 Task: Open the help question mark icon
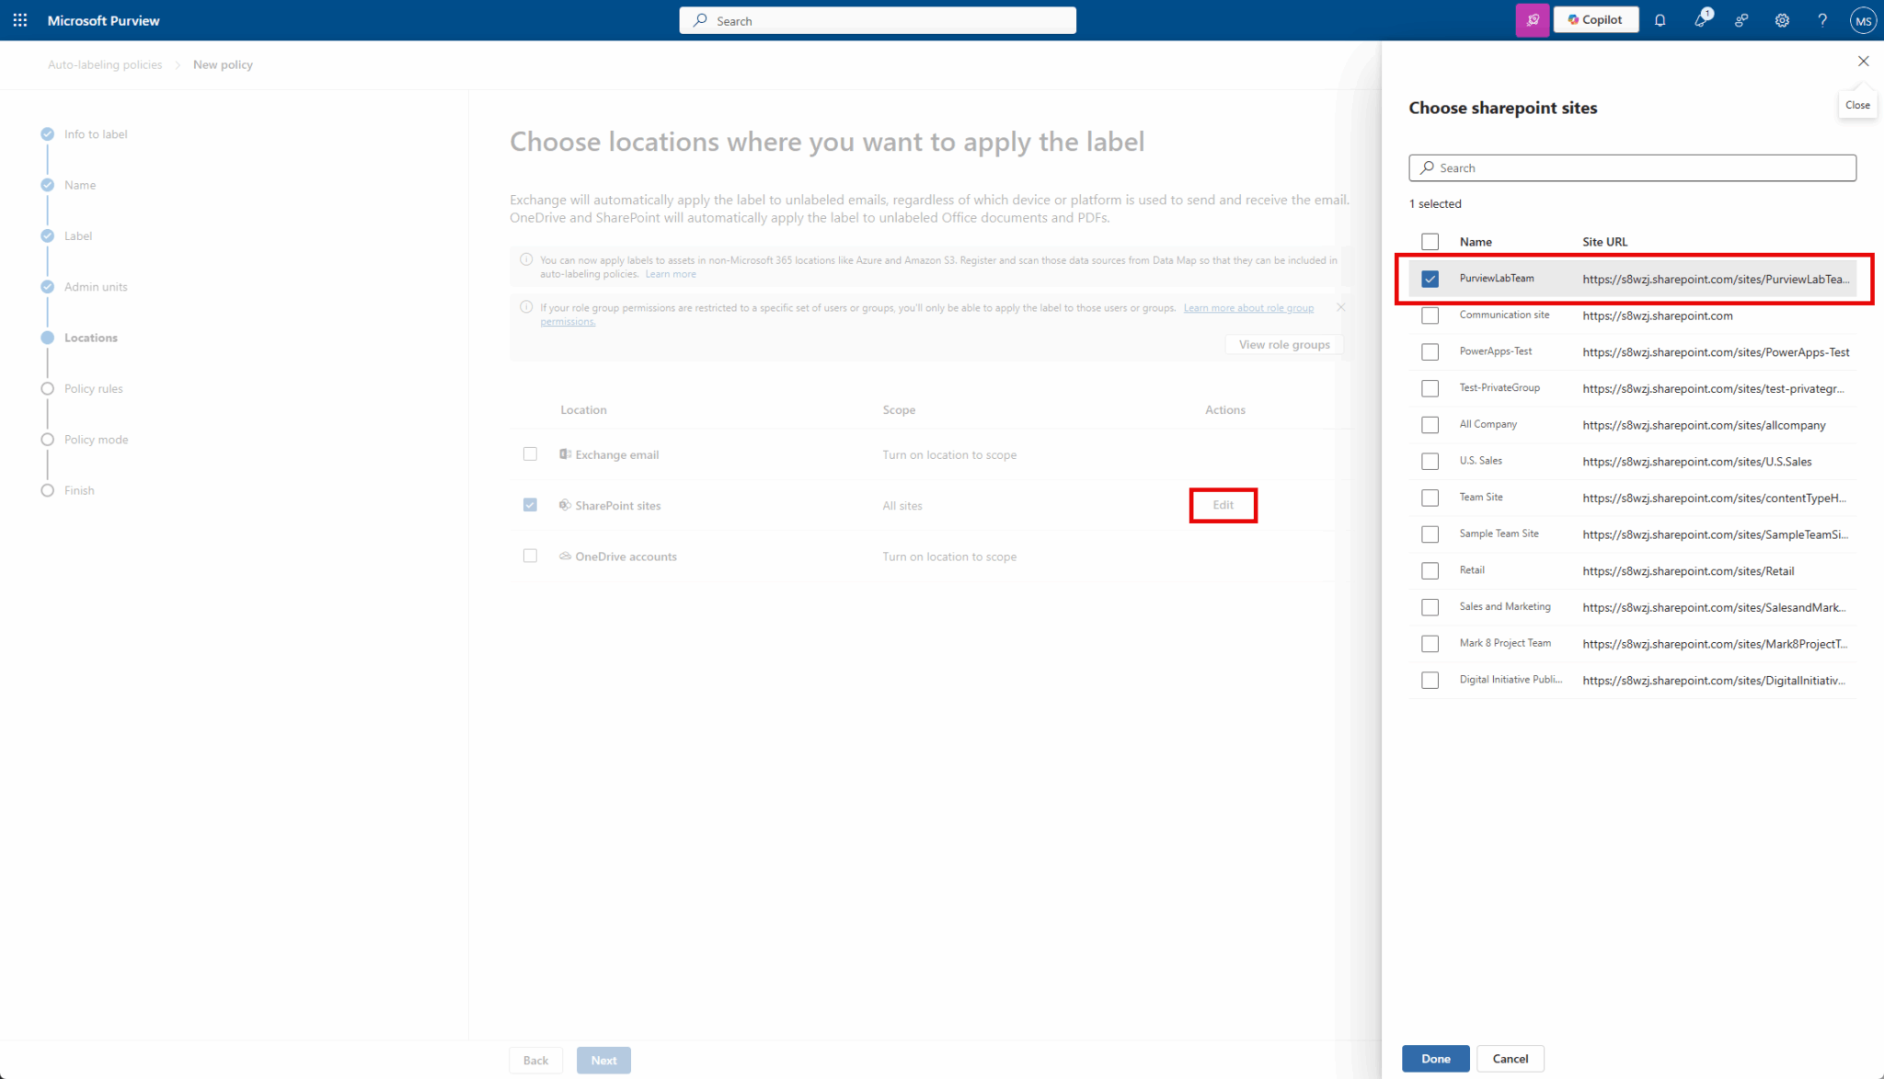(x=1822, y=20)
